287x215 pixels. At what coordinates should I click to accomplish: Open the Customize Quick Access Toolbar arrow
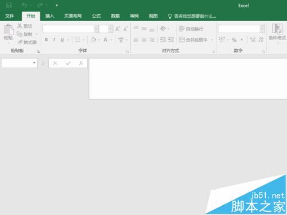pos(57,6)
